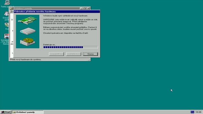
Task: Click the Cz keyboard language tray indicator
Action: coord(193,112)
